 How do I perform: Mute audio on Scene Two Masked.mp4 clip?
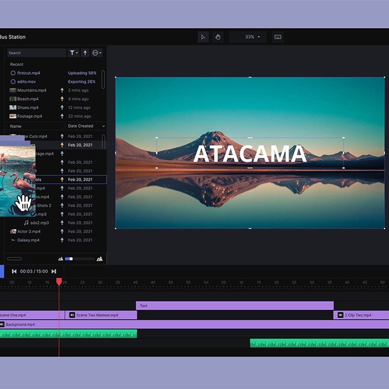(72, 315)
